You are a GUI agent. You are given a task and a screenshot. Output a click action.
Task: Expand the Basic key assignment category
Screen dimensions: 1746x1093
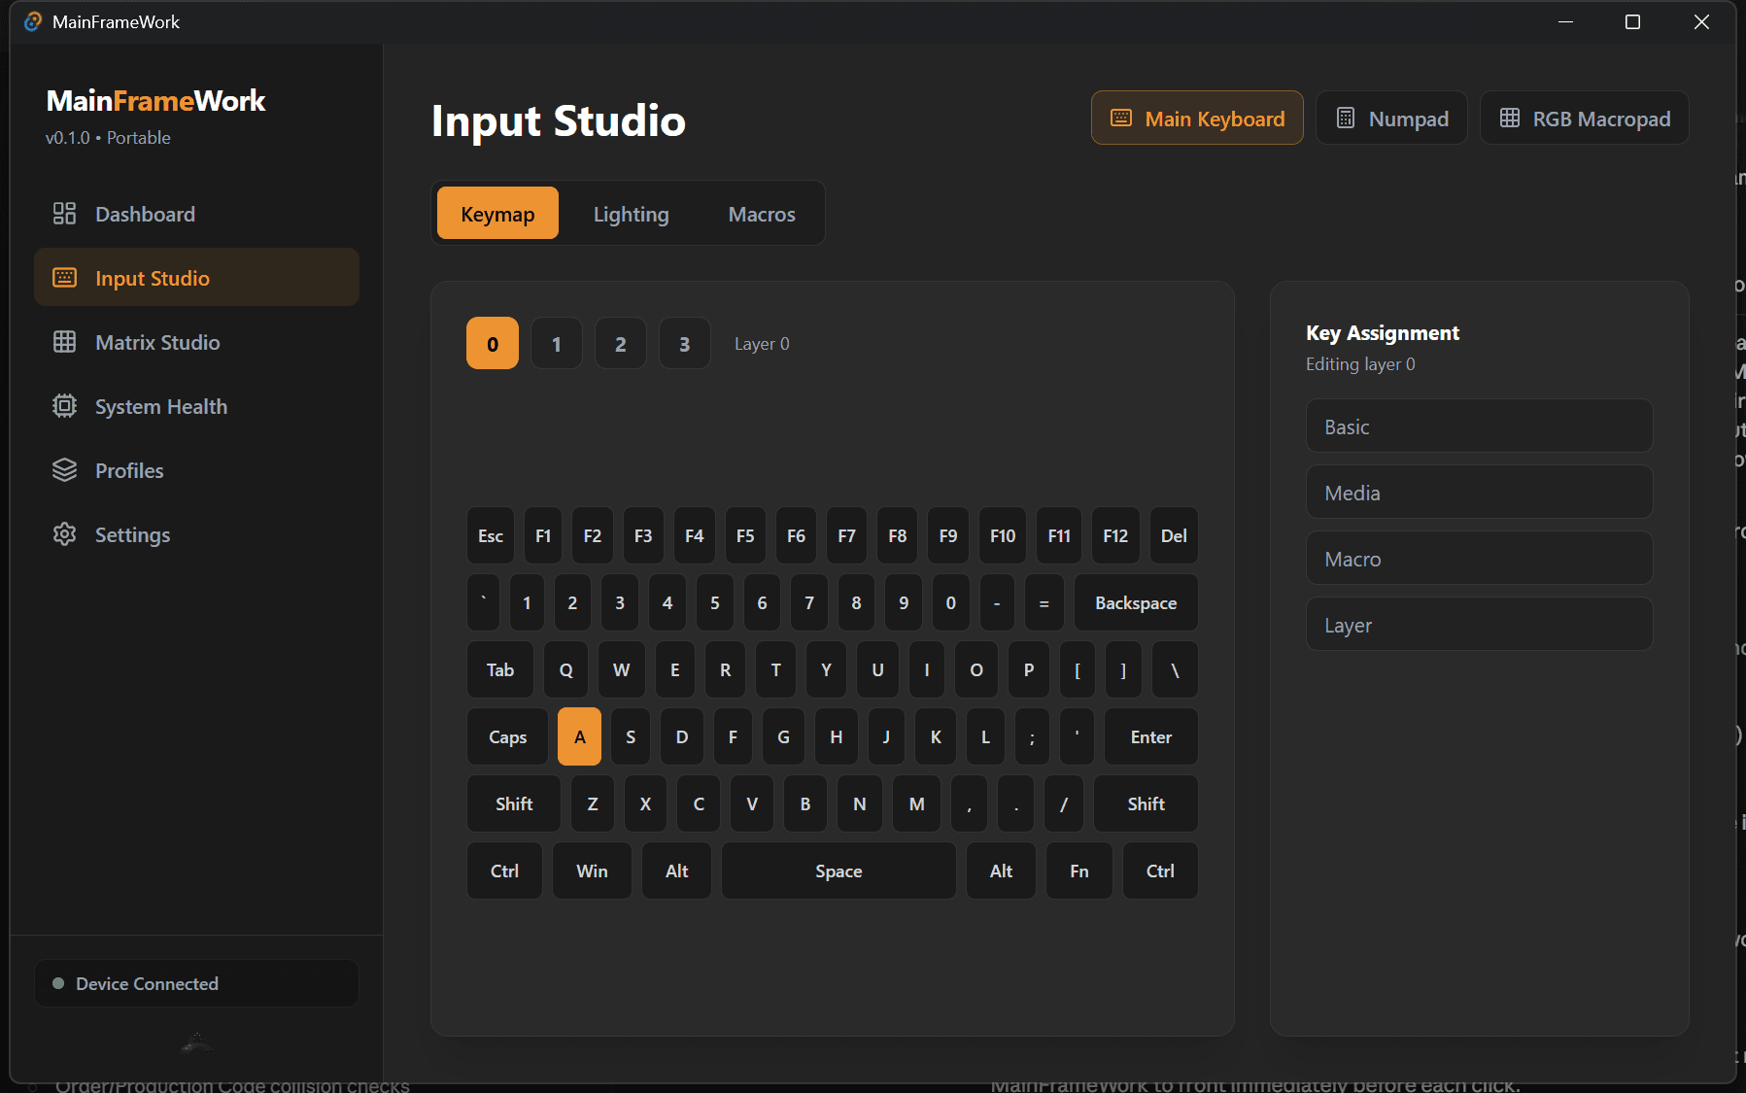(x=1479, y=427)
